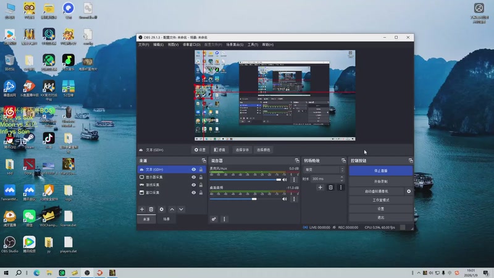Open 桌面音频 channel three-dot menu
Viewport: 494px width, 278px height.
click(x=294, y=199)
